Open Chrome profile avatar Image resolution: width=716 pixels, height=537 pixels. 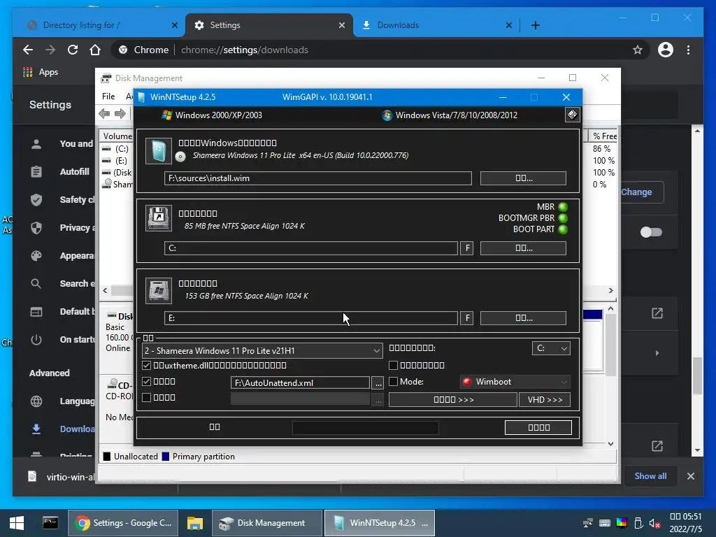point(666,50)
